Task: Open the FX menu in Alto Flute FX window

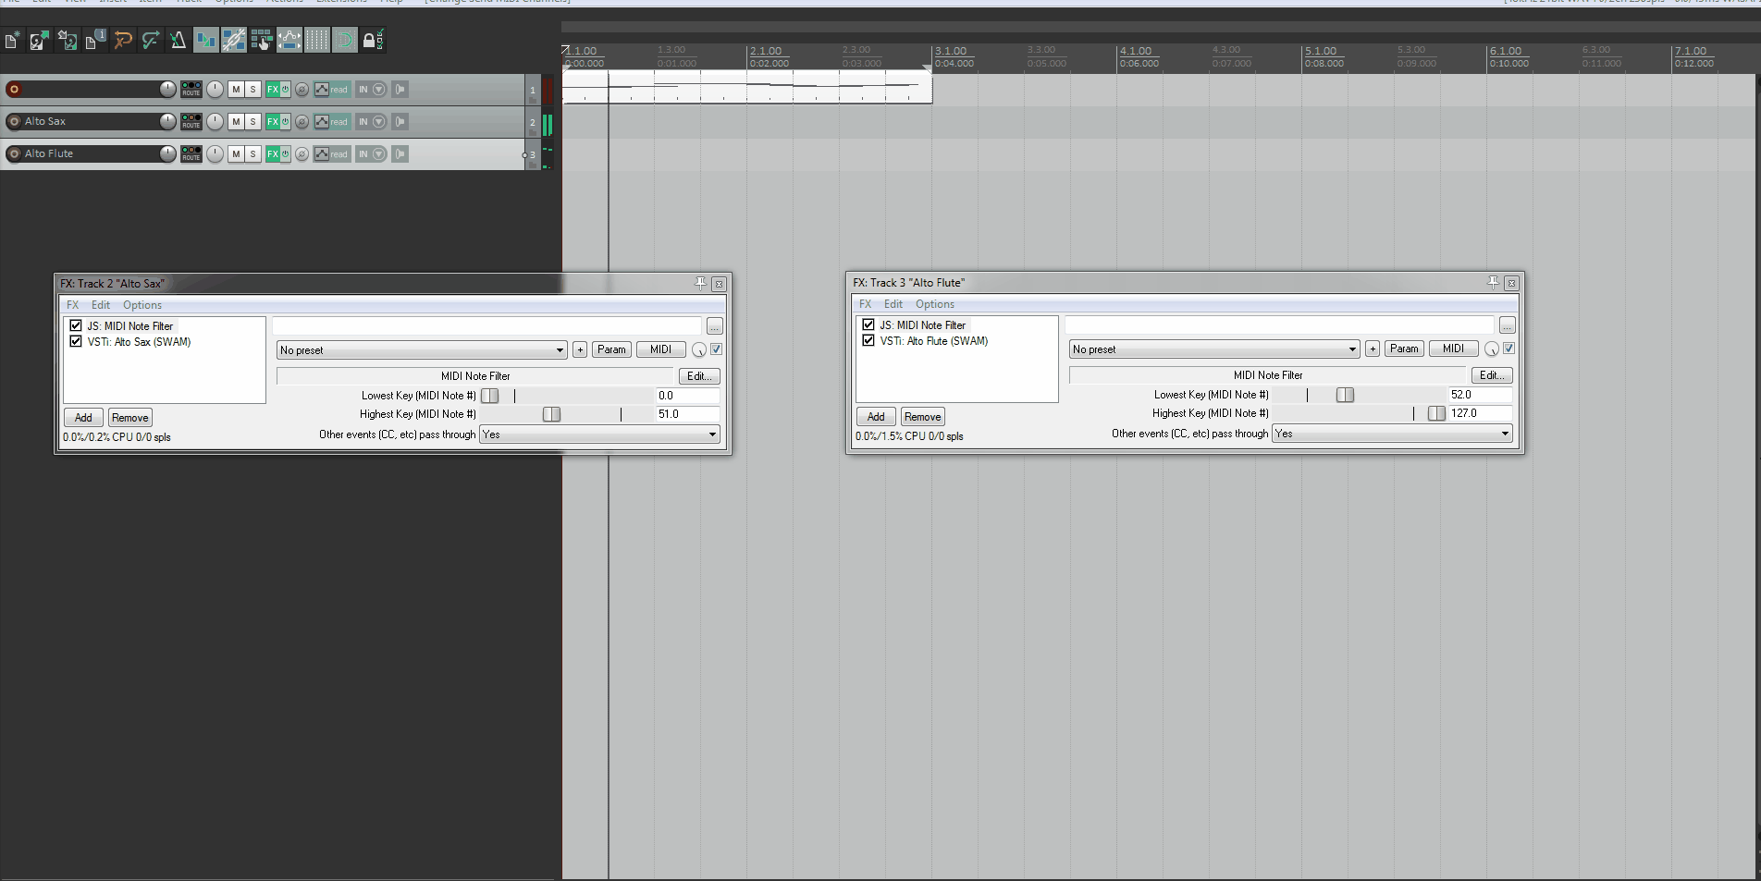Action: coord(866,304)
